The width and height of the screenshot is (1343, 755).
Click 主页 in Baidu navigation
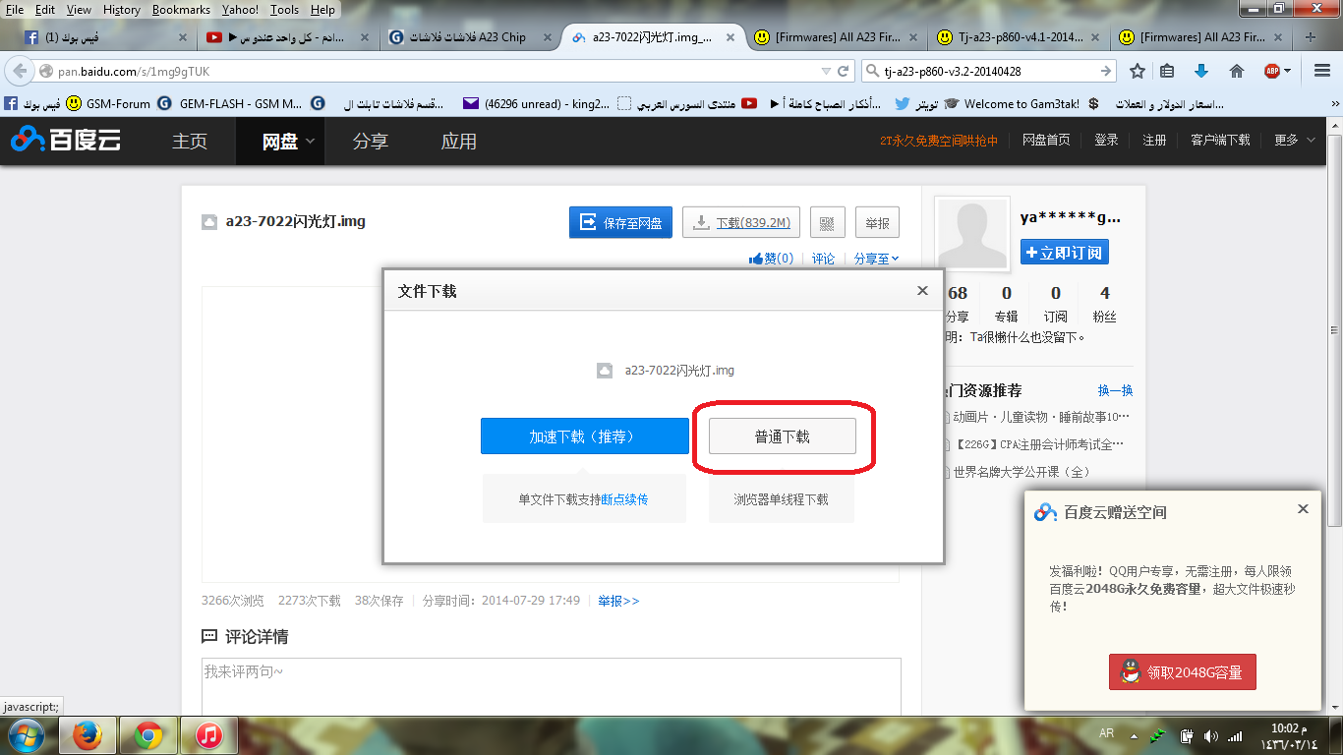coord(190,141)
